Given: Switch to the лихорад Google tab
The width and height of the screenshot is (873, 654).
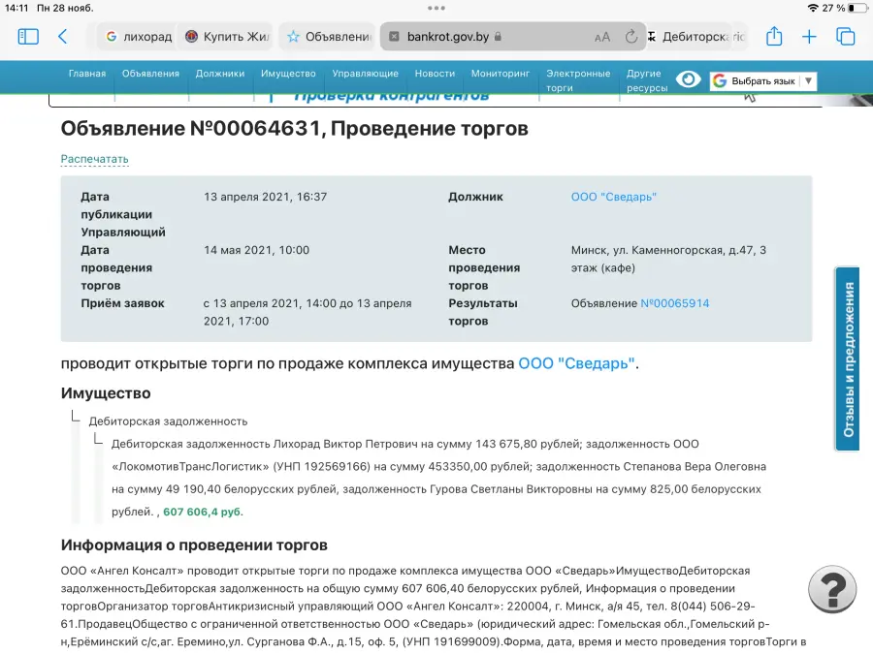Looking at the screenshot, I should [138, 37].
